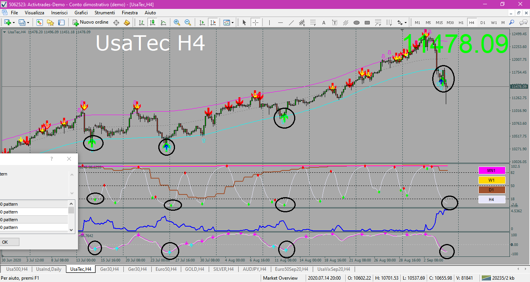Click the pattern list scrollbar thumb
The image size is (530, 282).
click(x=71, y=210)
